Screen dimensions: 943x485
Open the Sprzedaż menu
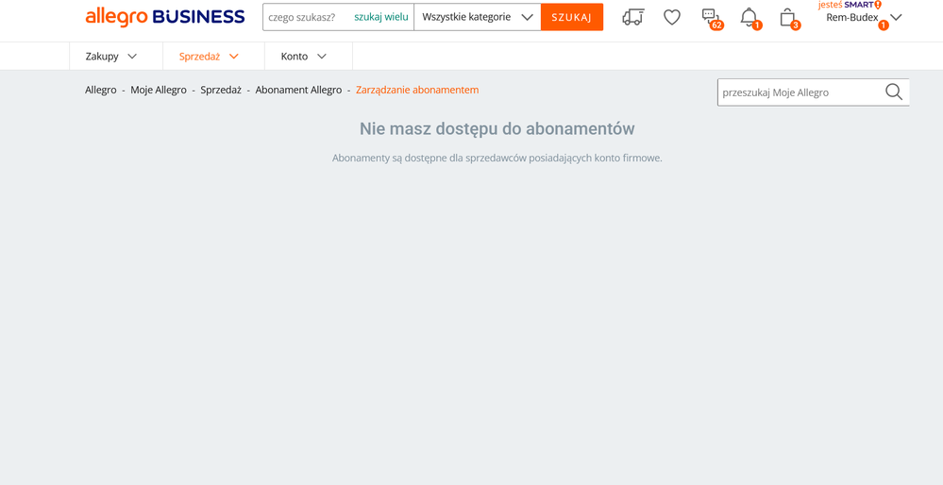(209, 57)
